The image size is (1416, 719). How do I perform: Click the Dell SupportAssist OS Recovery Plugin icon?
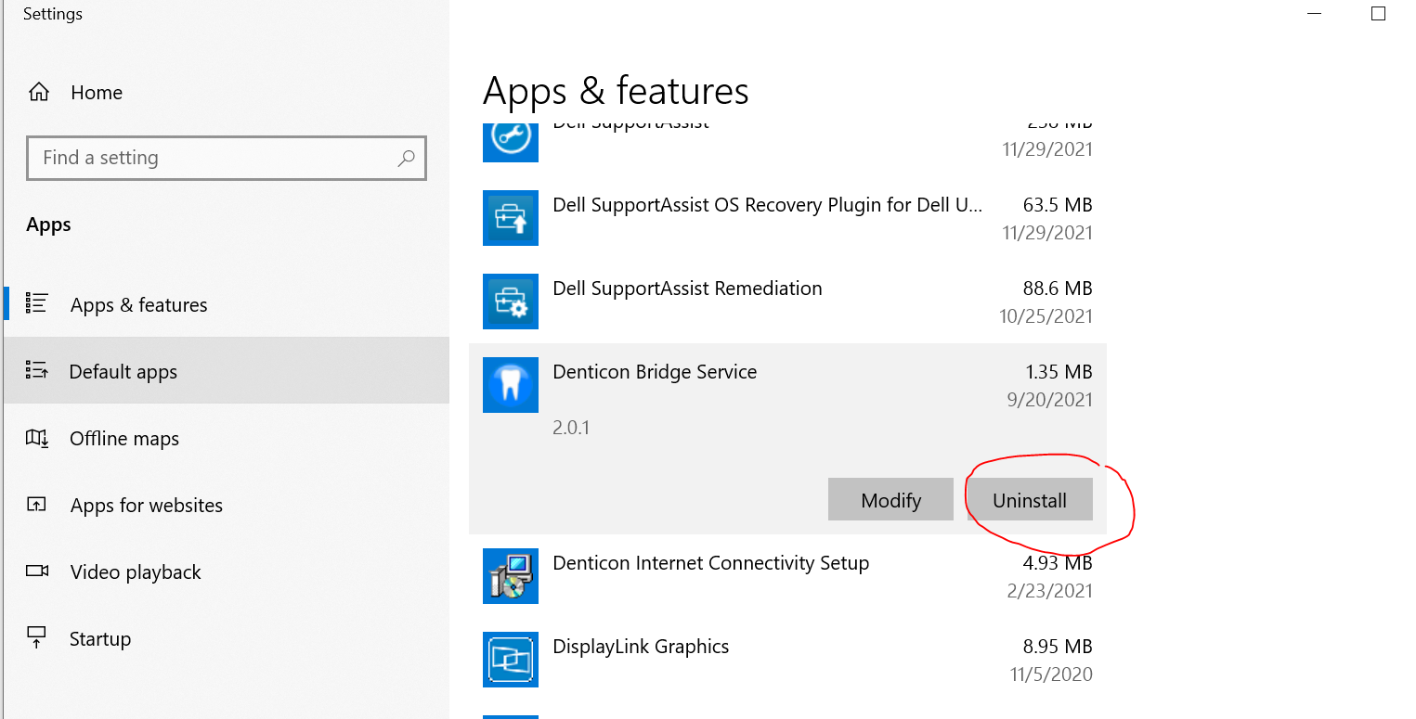point(511,218)
